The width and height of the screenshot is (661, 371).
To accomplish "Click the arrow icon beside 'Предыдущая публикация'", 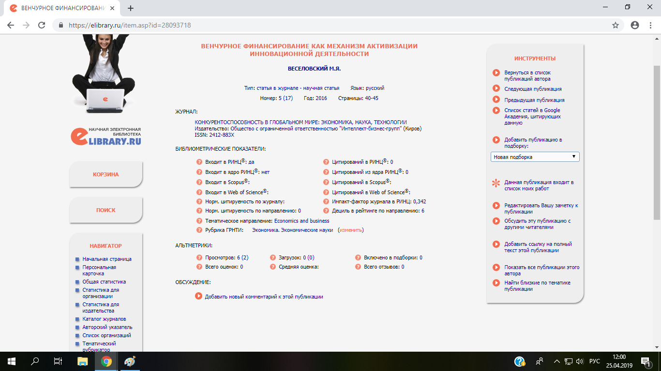I will 496,100.
